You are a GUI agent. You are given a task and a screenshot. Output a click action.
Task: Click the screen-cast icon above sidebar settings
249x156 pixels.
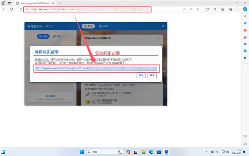245,136
